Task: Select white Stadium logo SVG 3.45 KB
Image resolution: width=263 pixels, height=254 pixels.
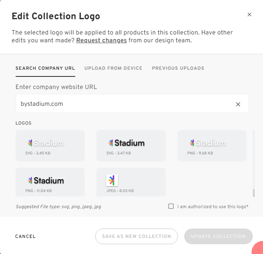Action: coord(50,146)
